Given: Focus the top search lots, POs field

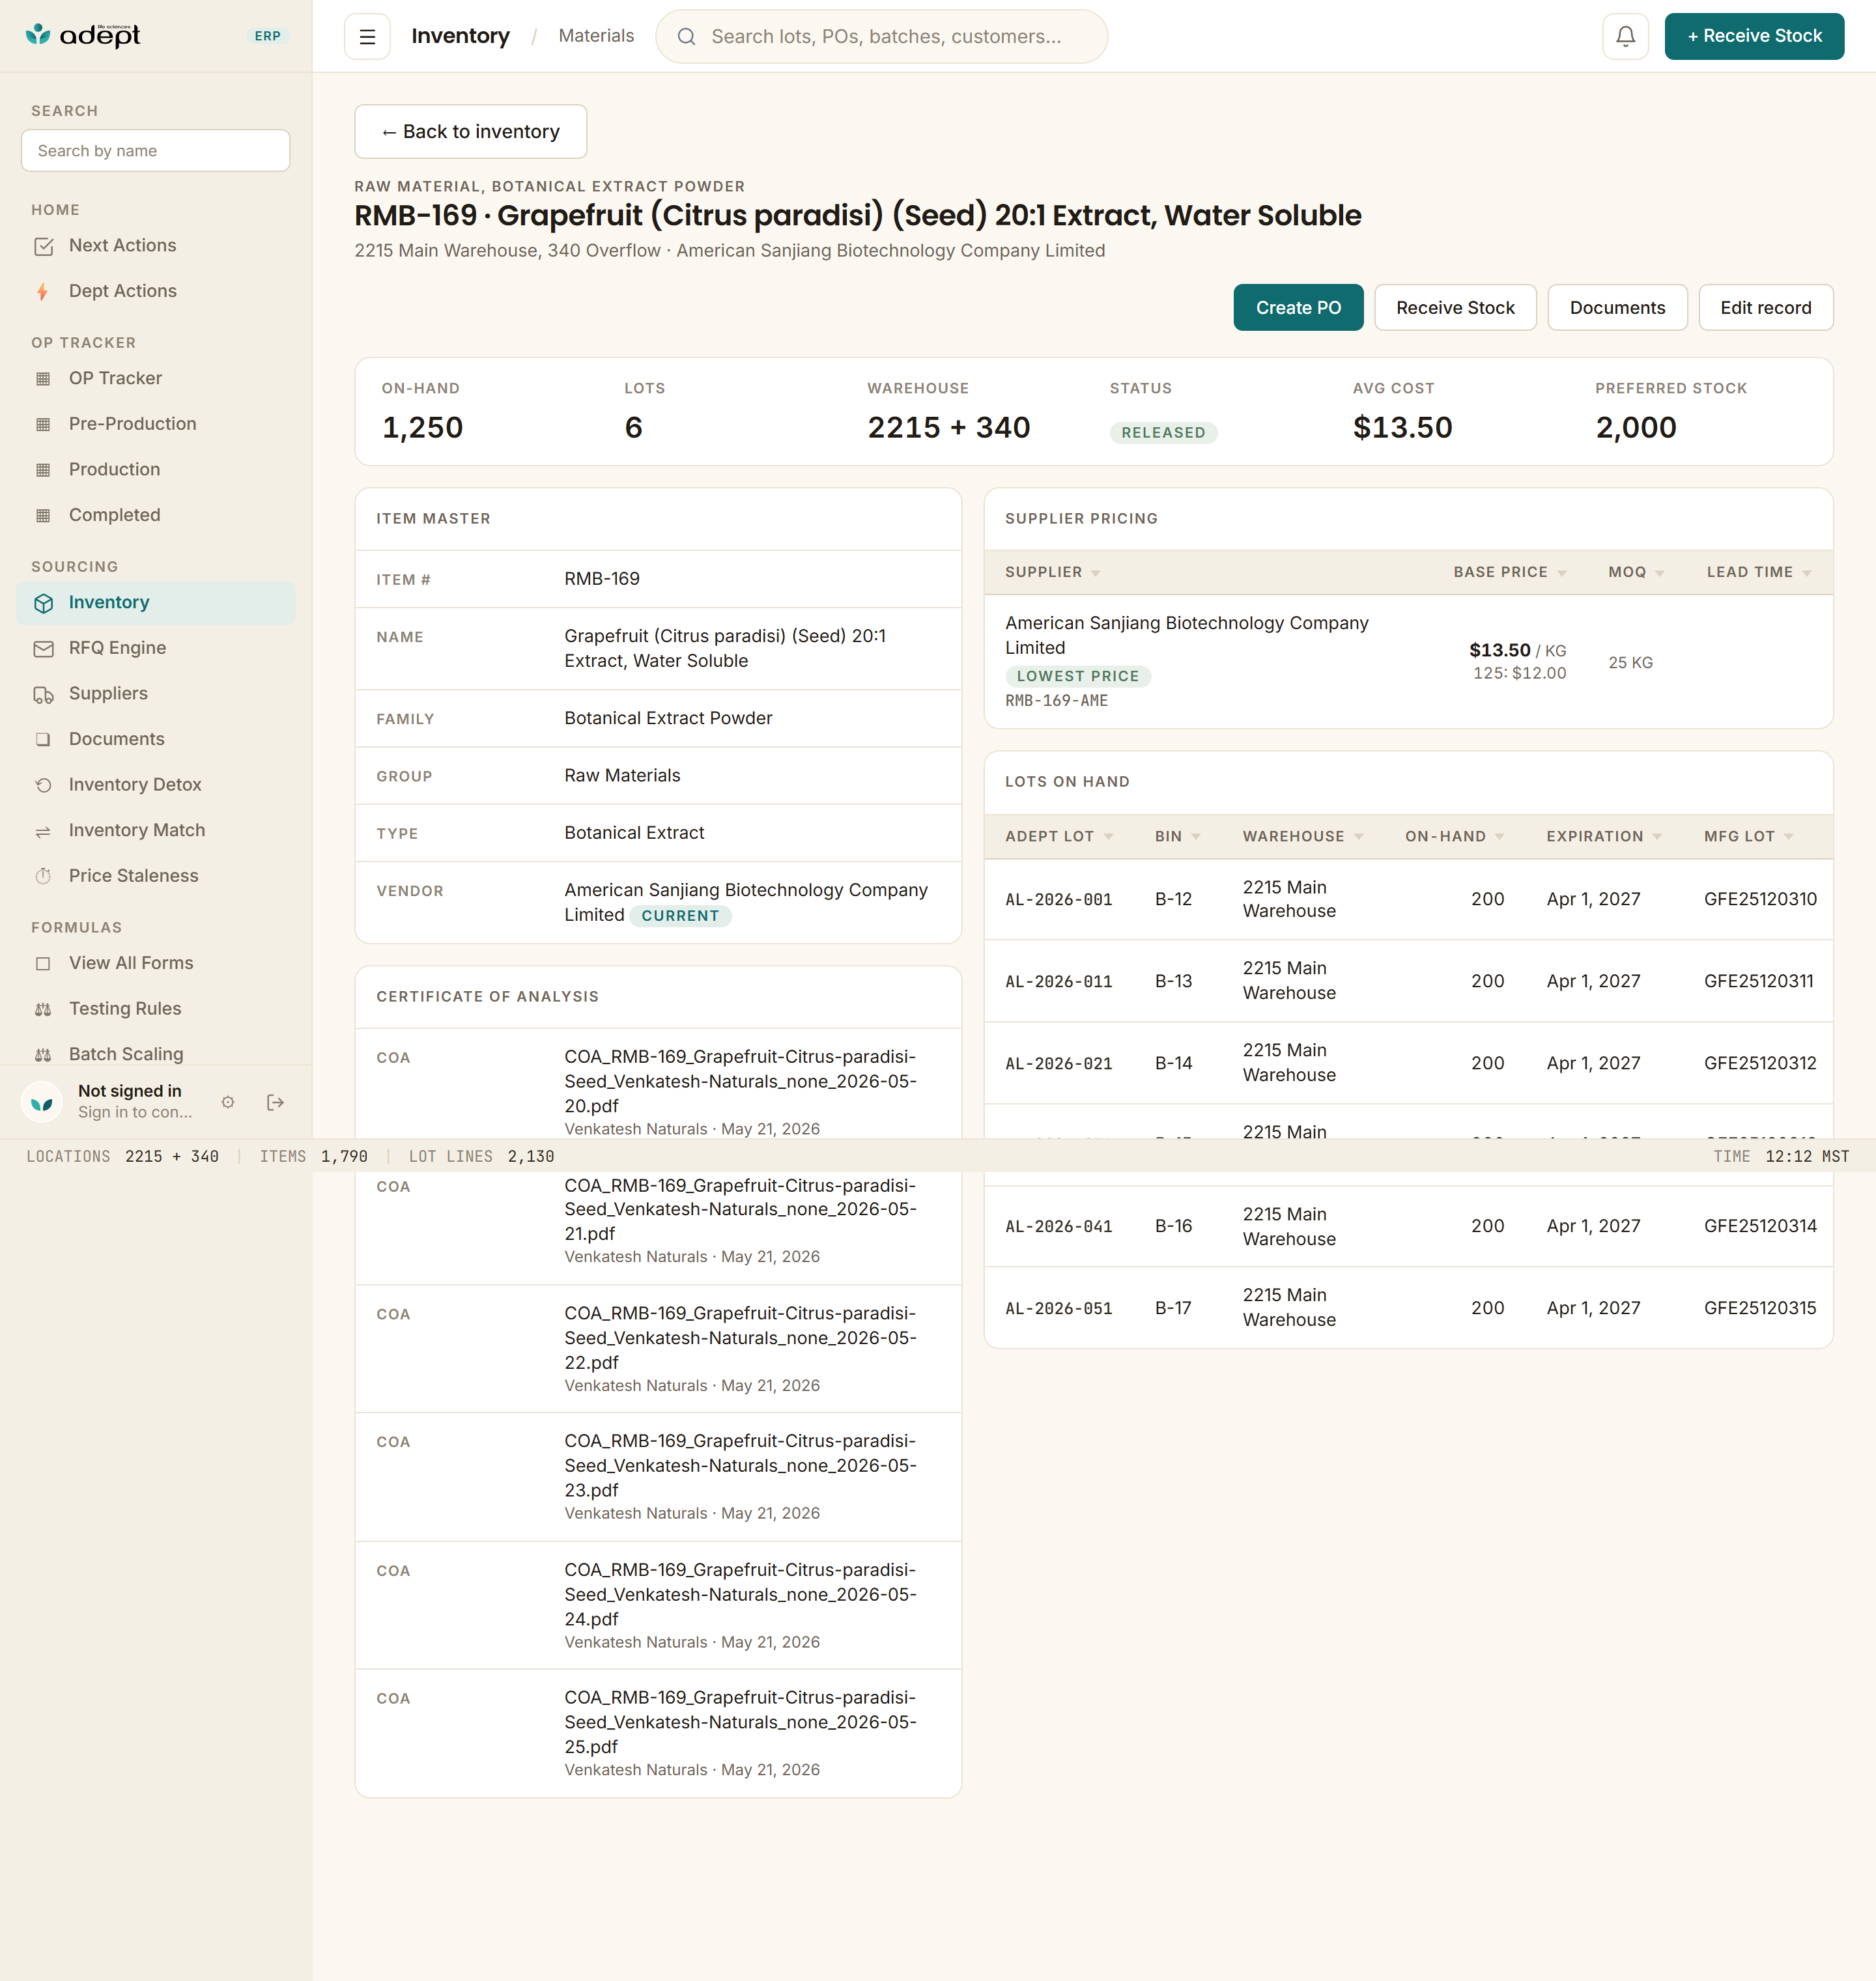Looking at the screenshot, I should (881, 37).
